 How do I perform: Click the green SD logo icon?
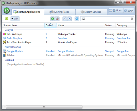click(x=7, y=11)
